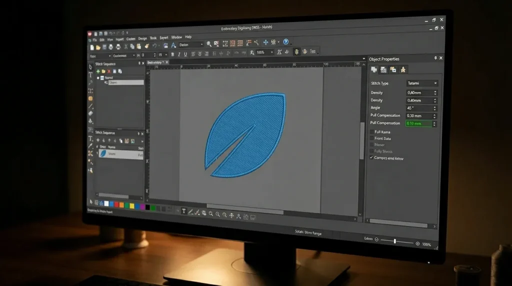Open the Design menu
Screen dimensions: 512x286
(142, 38)
